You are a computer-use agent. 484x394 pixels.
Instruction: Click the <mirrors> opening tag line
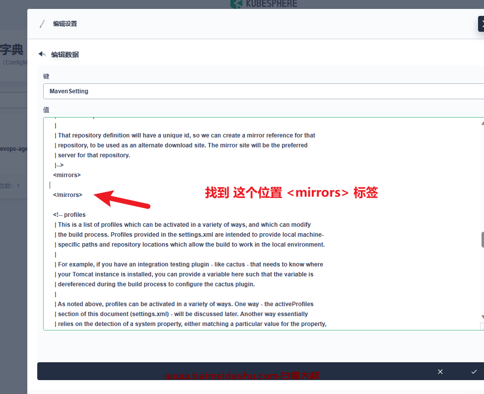[67, 175]
